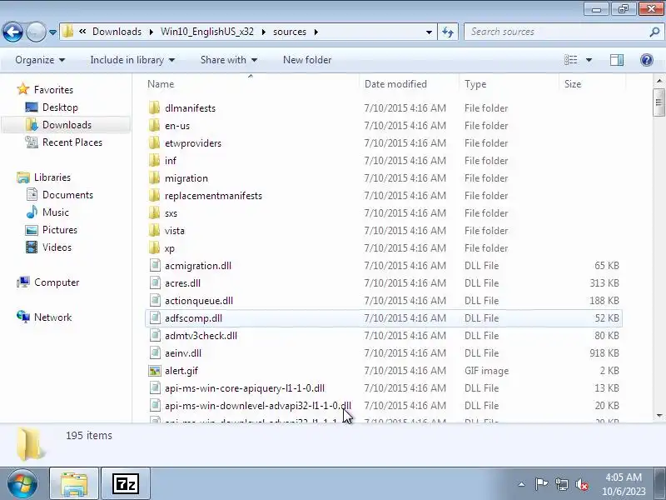Screen dimensions: 666x500
Task: Open the address bar history dropdown
Action: (429, 32)
